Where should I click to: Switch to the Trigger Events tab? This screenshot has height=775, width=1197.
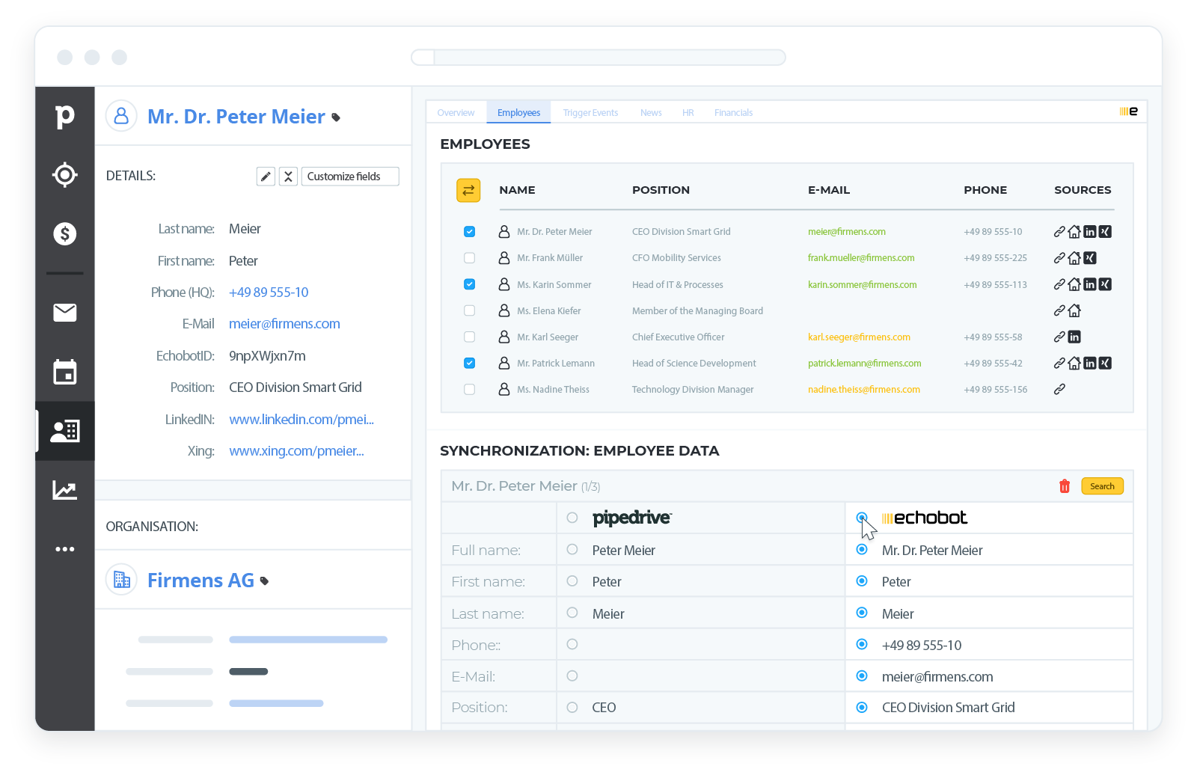point(590,112)
